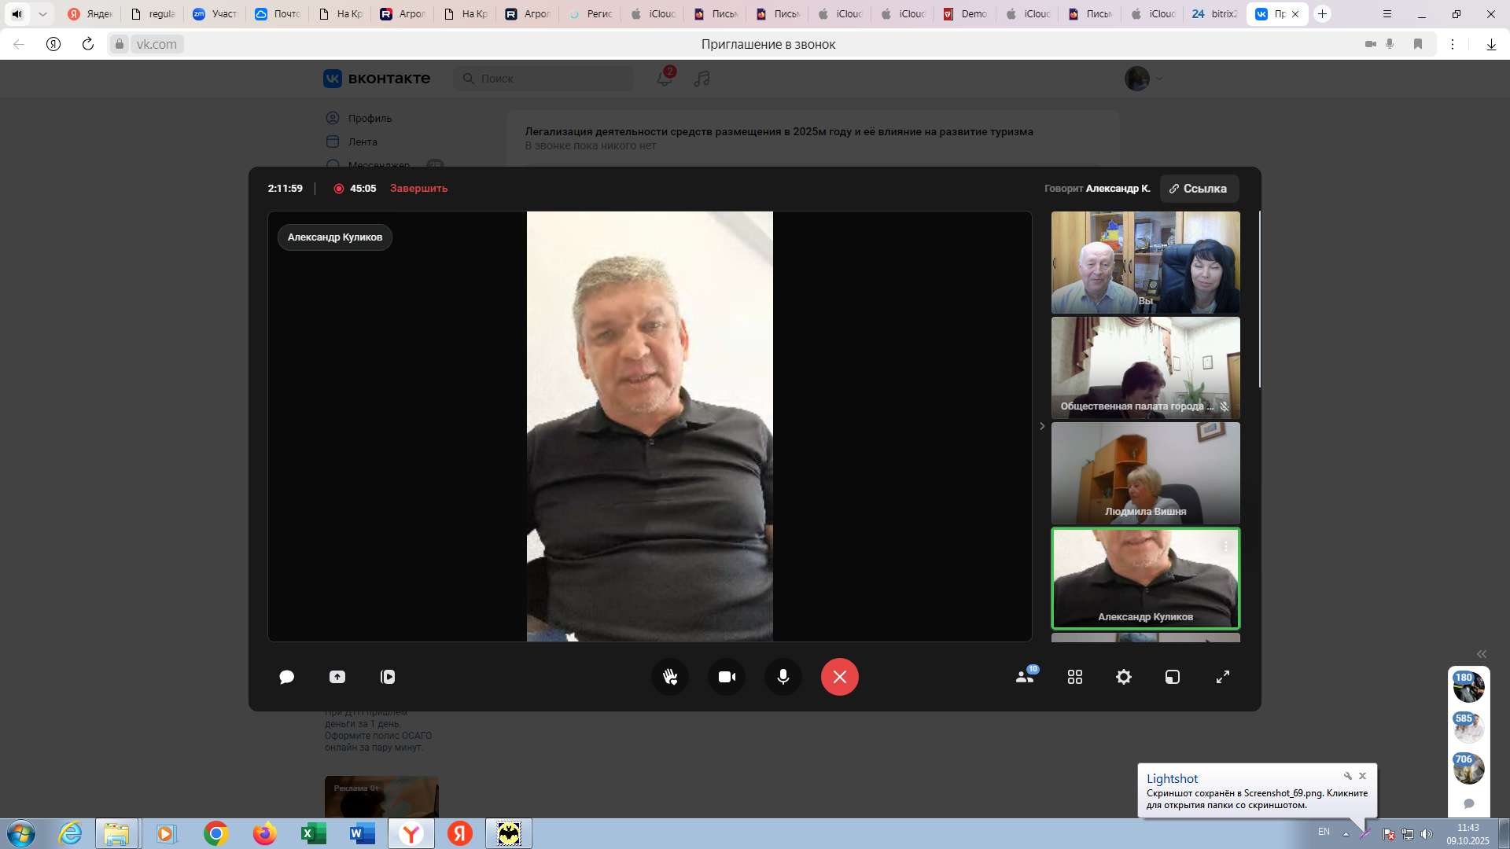Hang up the call with red button
This screenshot has height=849, width=1510.
click(x=840, y=677)
